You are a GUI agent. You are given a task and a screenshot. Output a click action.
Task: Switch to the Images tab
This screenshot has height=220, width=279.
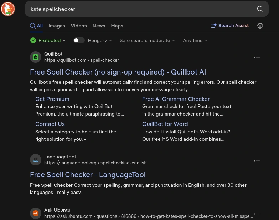(x=57, y=26)
